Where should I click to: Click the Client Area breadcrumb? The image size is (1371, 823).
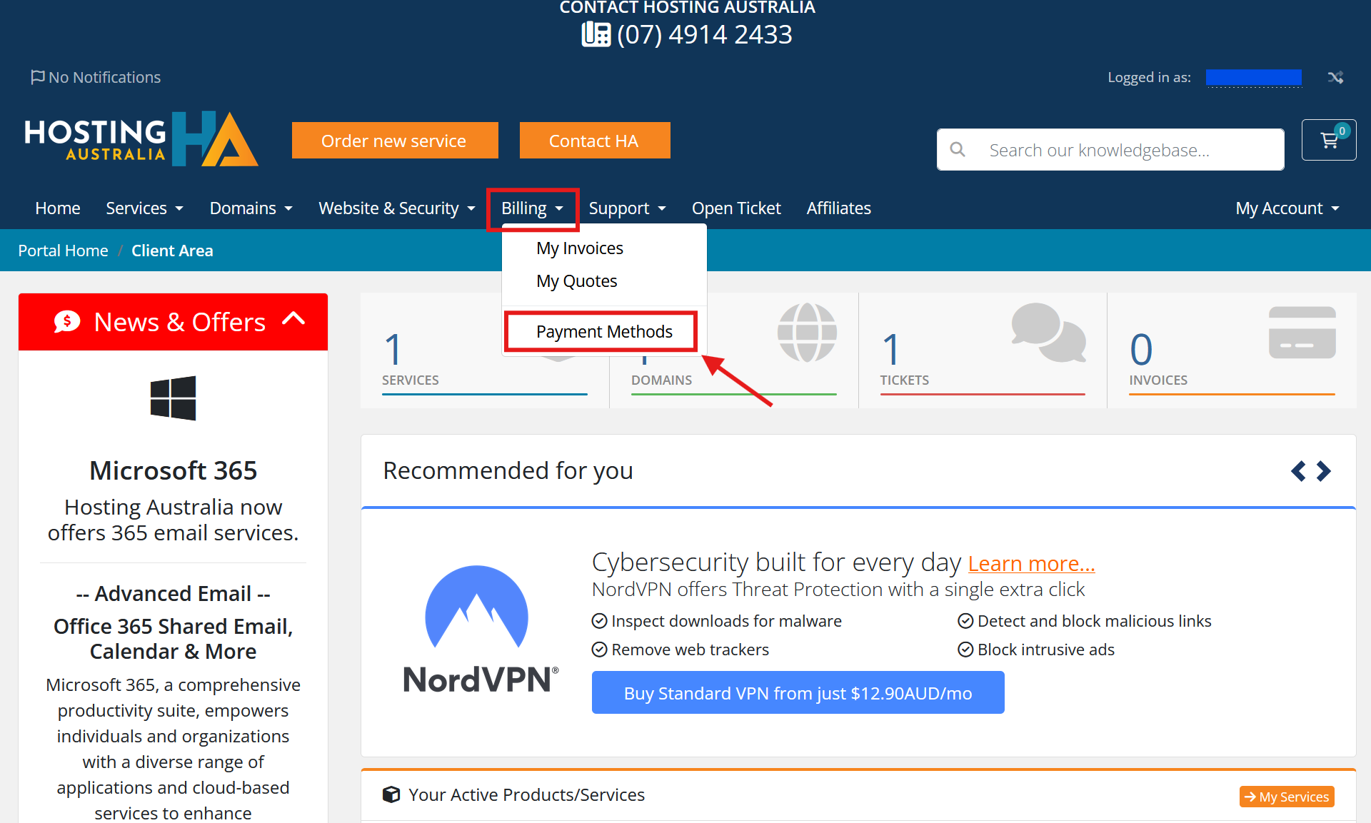tap(172, 251)
